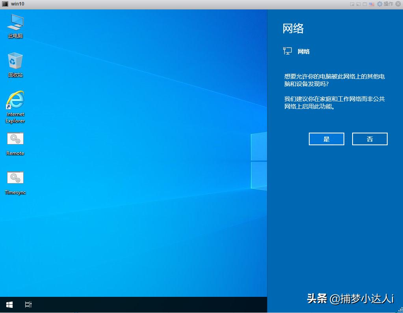Open Task View from the taskbar
The width and height of the screenshot is (403, 313).
tap(28, 304)
